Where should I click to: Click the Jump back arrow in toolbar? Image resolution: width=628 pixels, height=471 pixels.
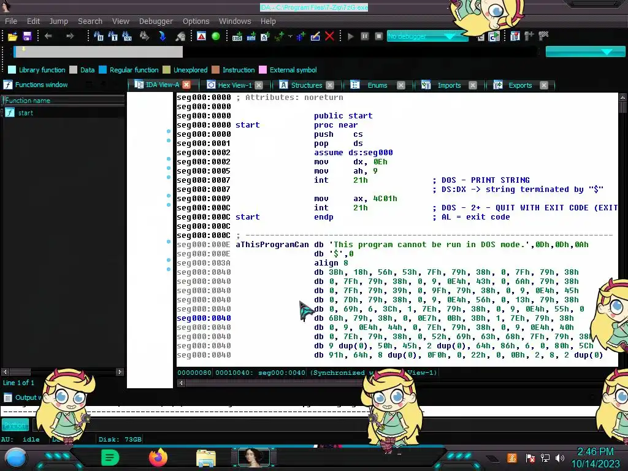point(48,36)
